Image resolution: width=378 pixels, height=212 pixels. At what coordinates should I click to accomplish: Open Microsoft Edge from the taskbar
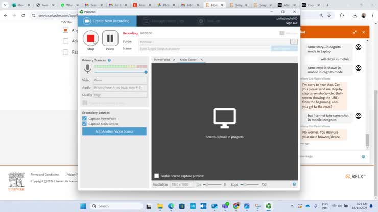point(171,206)
